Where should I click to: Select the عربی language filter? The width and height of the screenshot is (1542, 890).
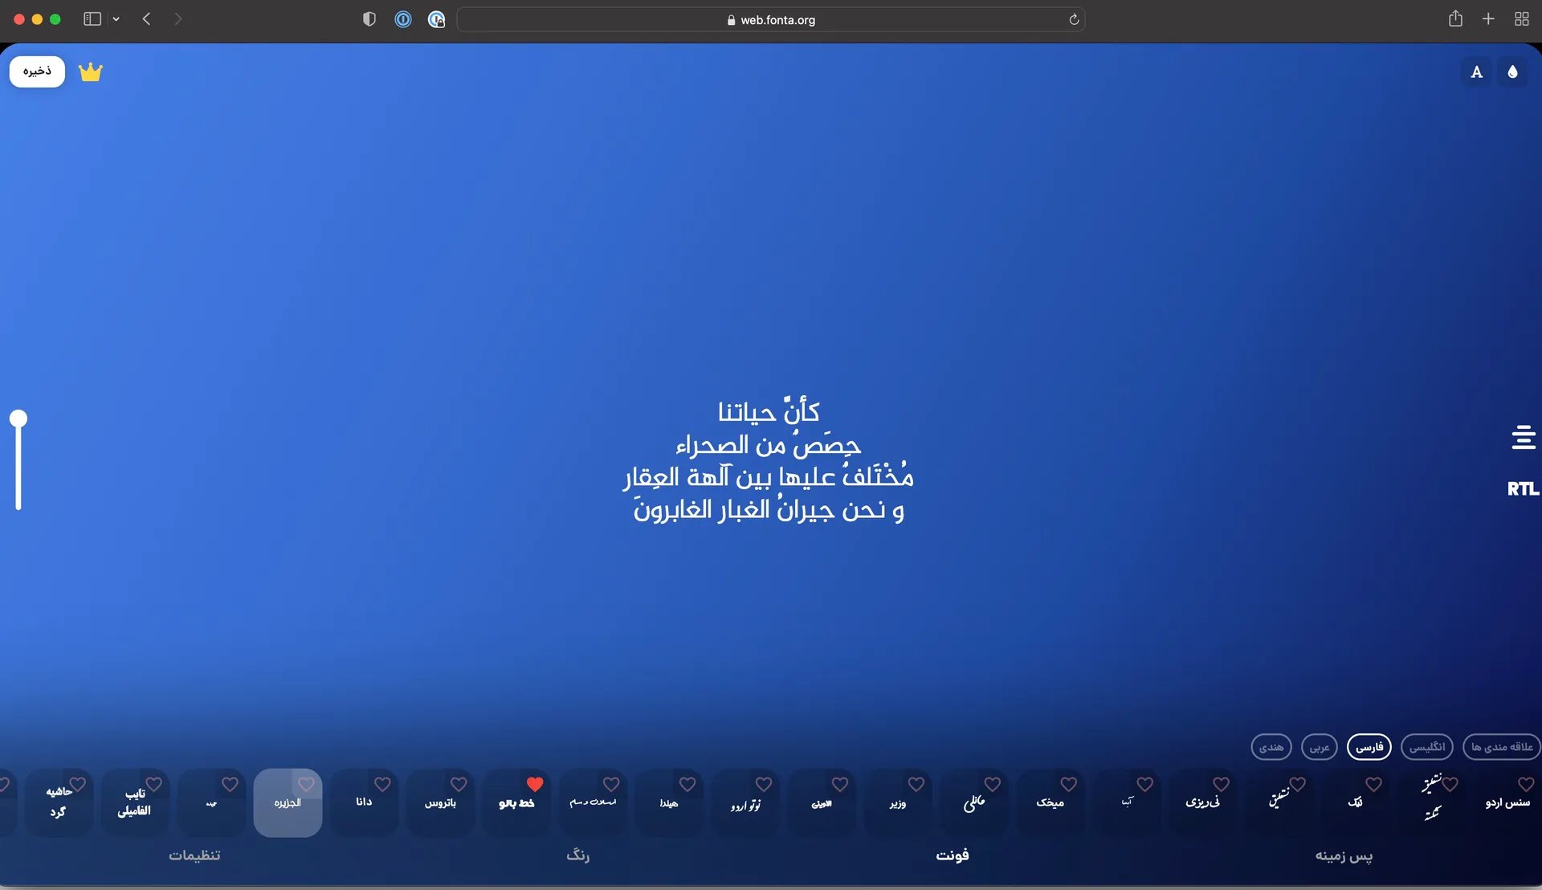pyautogui.click(x=1320, y=747)
